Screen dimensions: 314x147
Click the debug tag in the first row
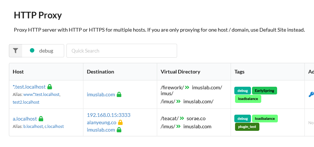tap(242, 90)
